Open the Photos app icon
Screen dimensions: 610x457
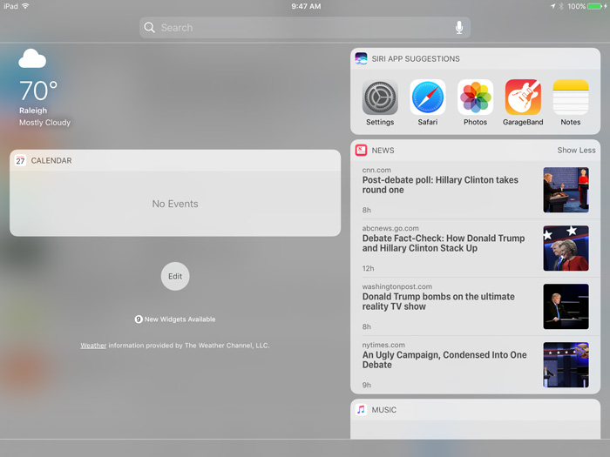[x=475, y=97]
